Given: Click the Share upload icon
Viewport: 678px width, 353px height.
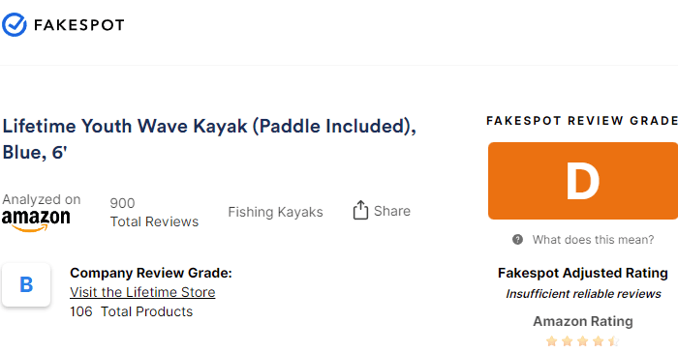Looking at the screenshot, I should tap(360, 211).
